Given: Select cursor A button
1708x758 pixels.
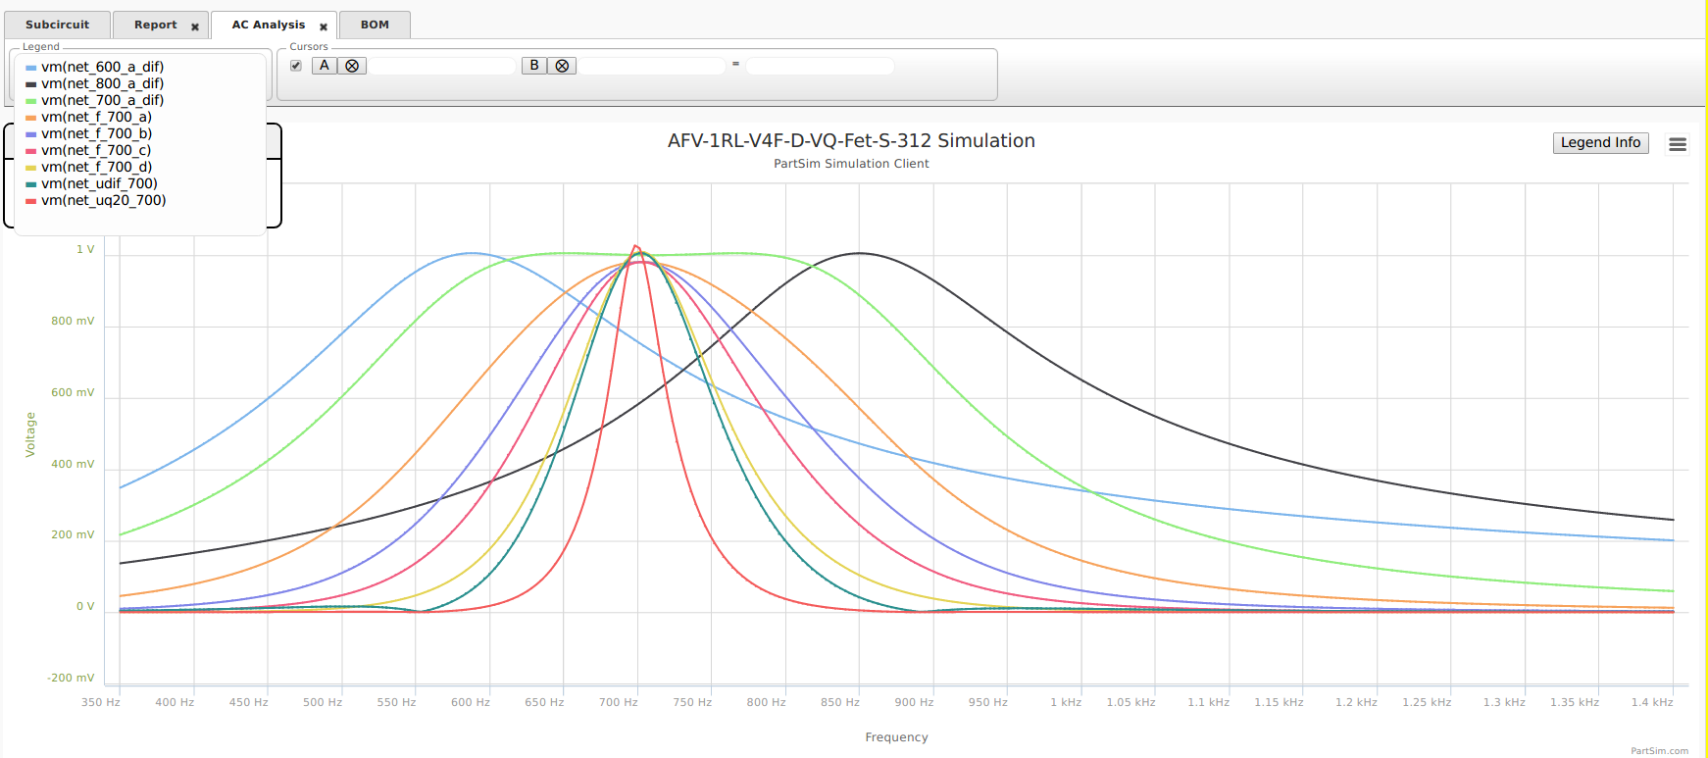Looking at the screenshot, I should [x=325, y=66].
